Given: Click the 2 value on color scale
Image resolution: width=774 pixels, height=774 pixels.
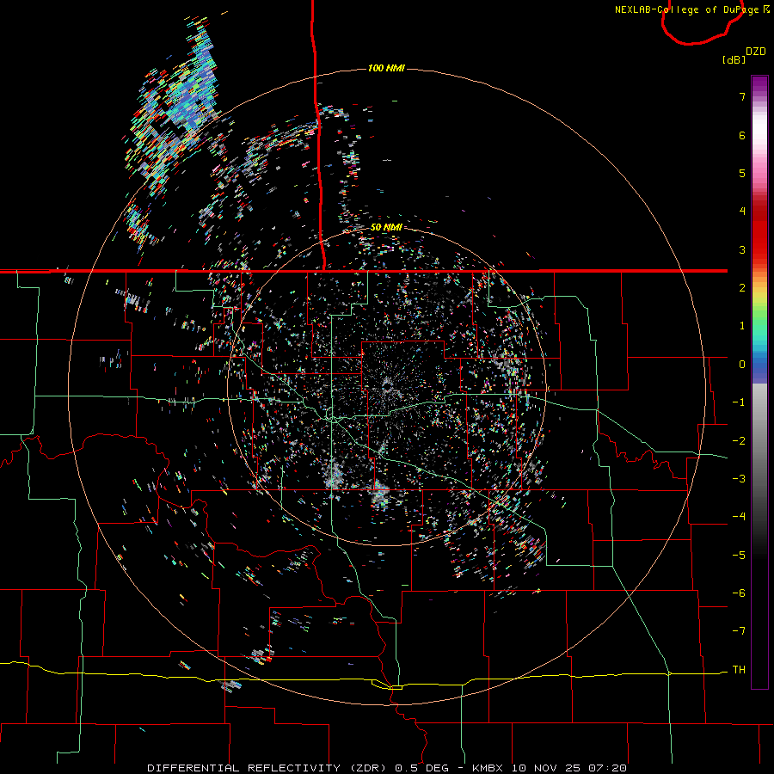Looking at the screenshot, I should click(x=742, y=288).
